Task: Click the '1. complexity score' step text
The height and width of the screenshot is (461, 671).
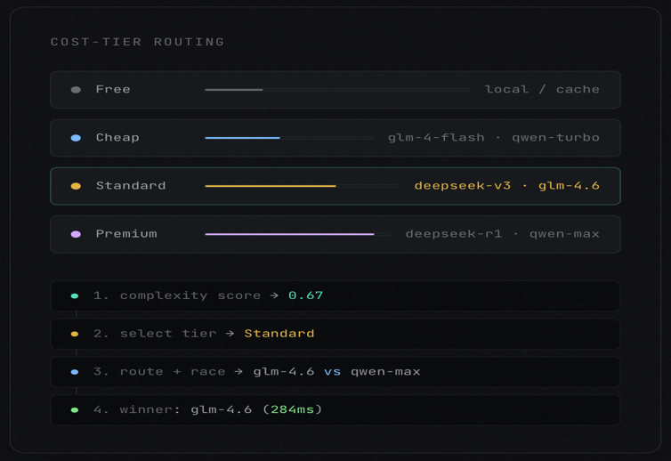Action: [177, 295]
